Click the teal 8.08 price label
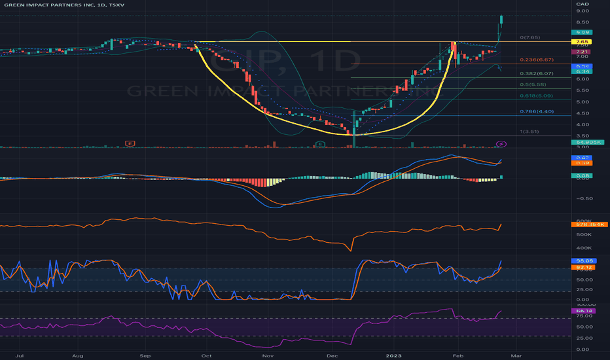 click(x=582, y=32)
